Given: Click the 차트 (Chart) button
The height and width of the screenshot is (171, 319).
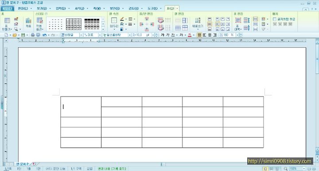Looking at the screenshot, I should point(28,22).
